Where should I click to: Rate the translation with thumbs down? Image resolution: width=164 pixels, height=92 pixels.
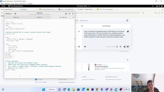[x=128, y=47]
